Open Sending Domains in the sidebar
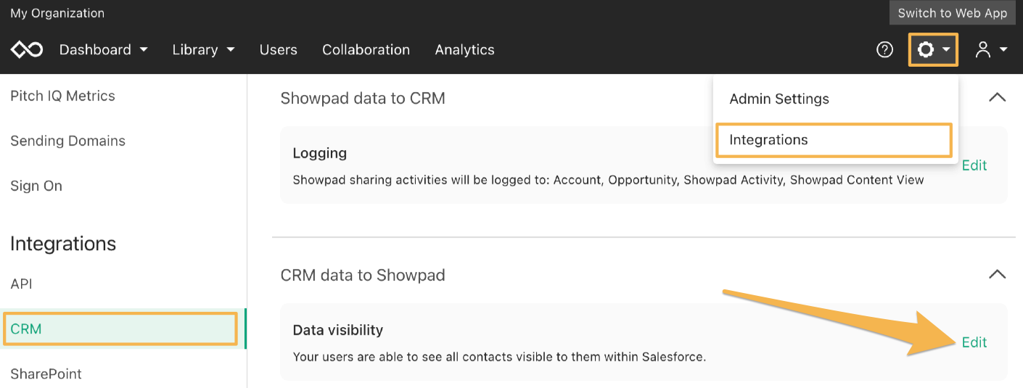The image size is (1023, 388). (67, 141)
